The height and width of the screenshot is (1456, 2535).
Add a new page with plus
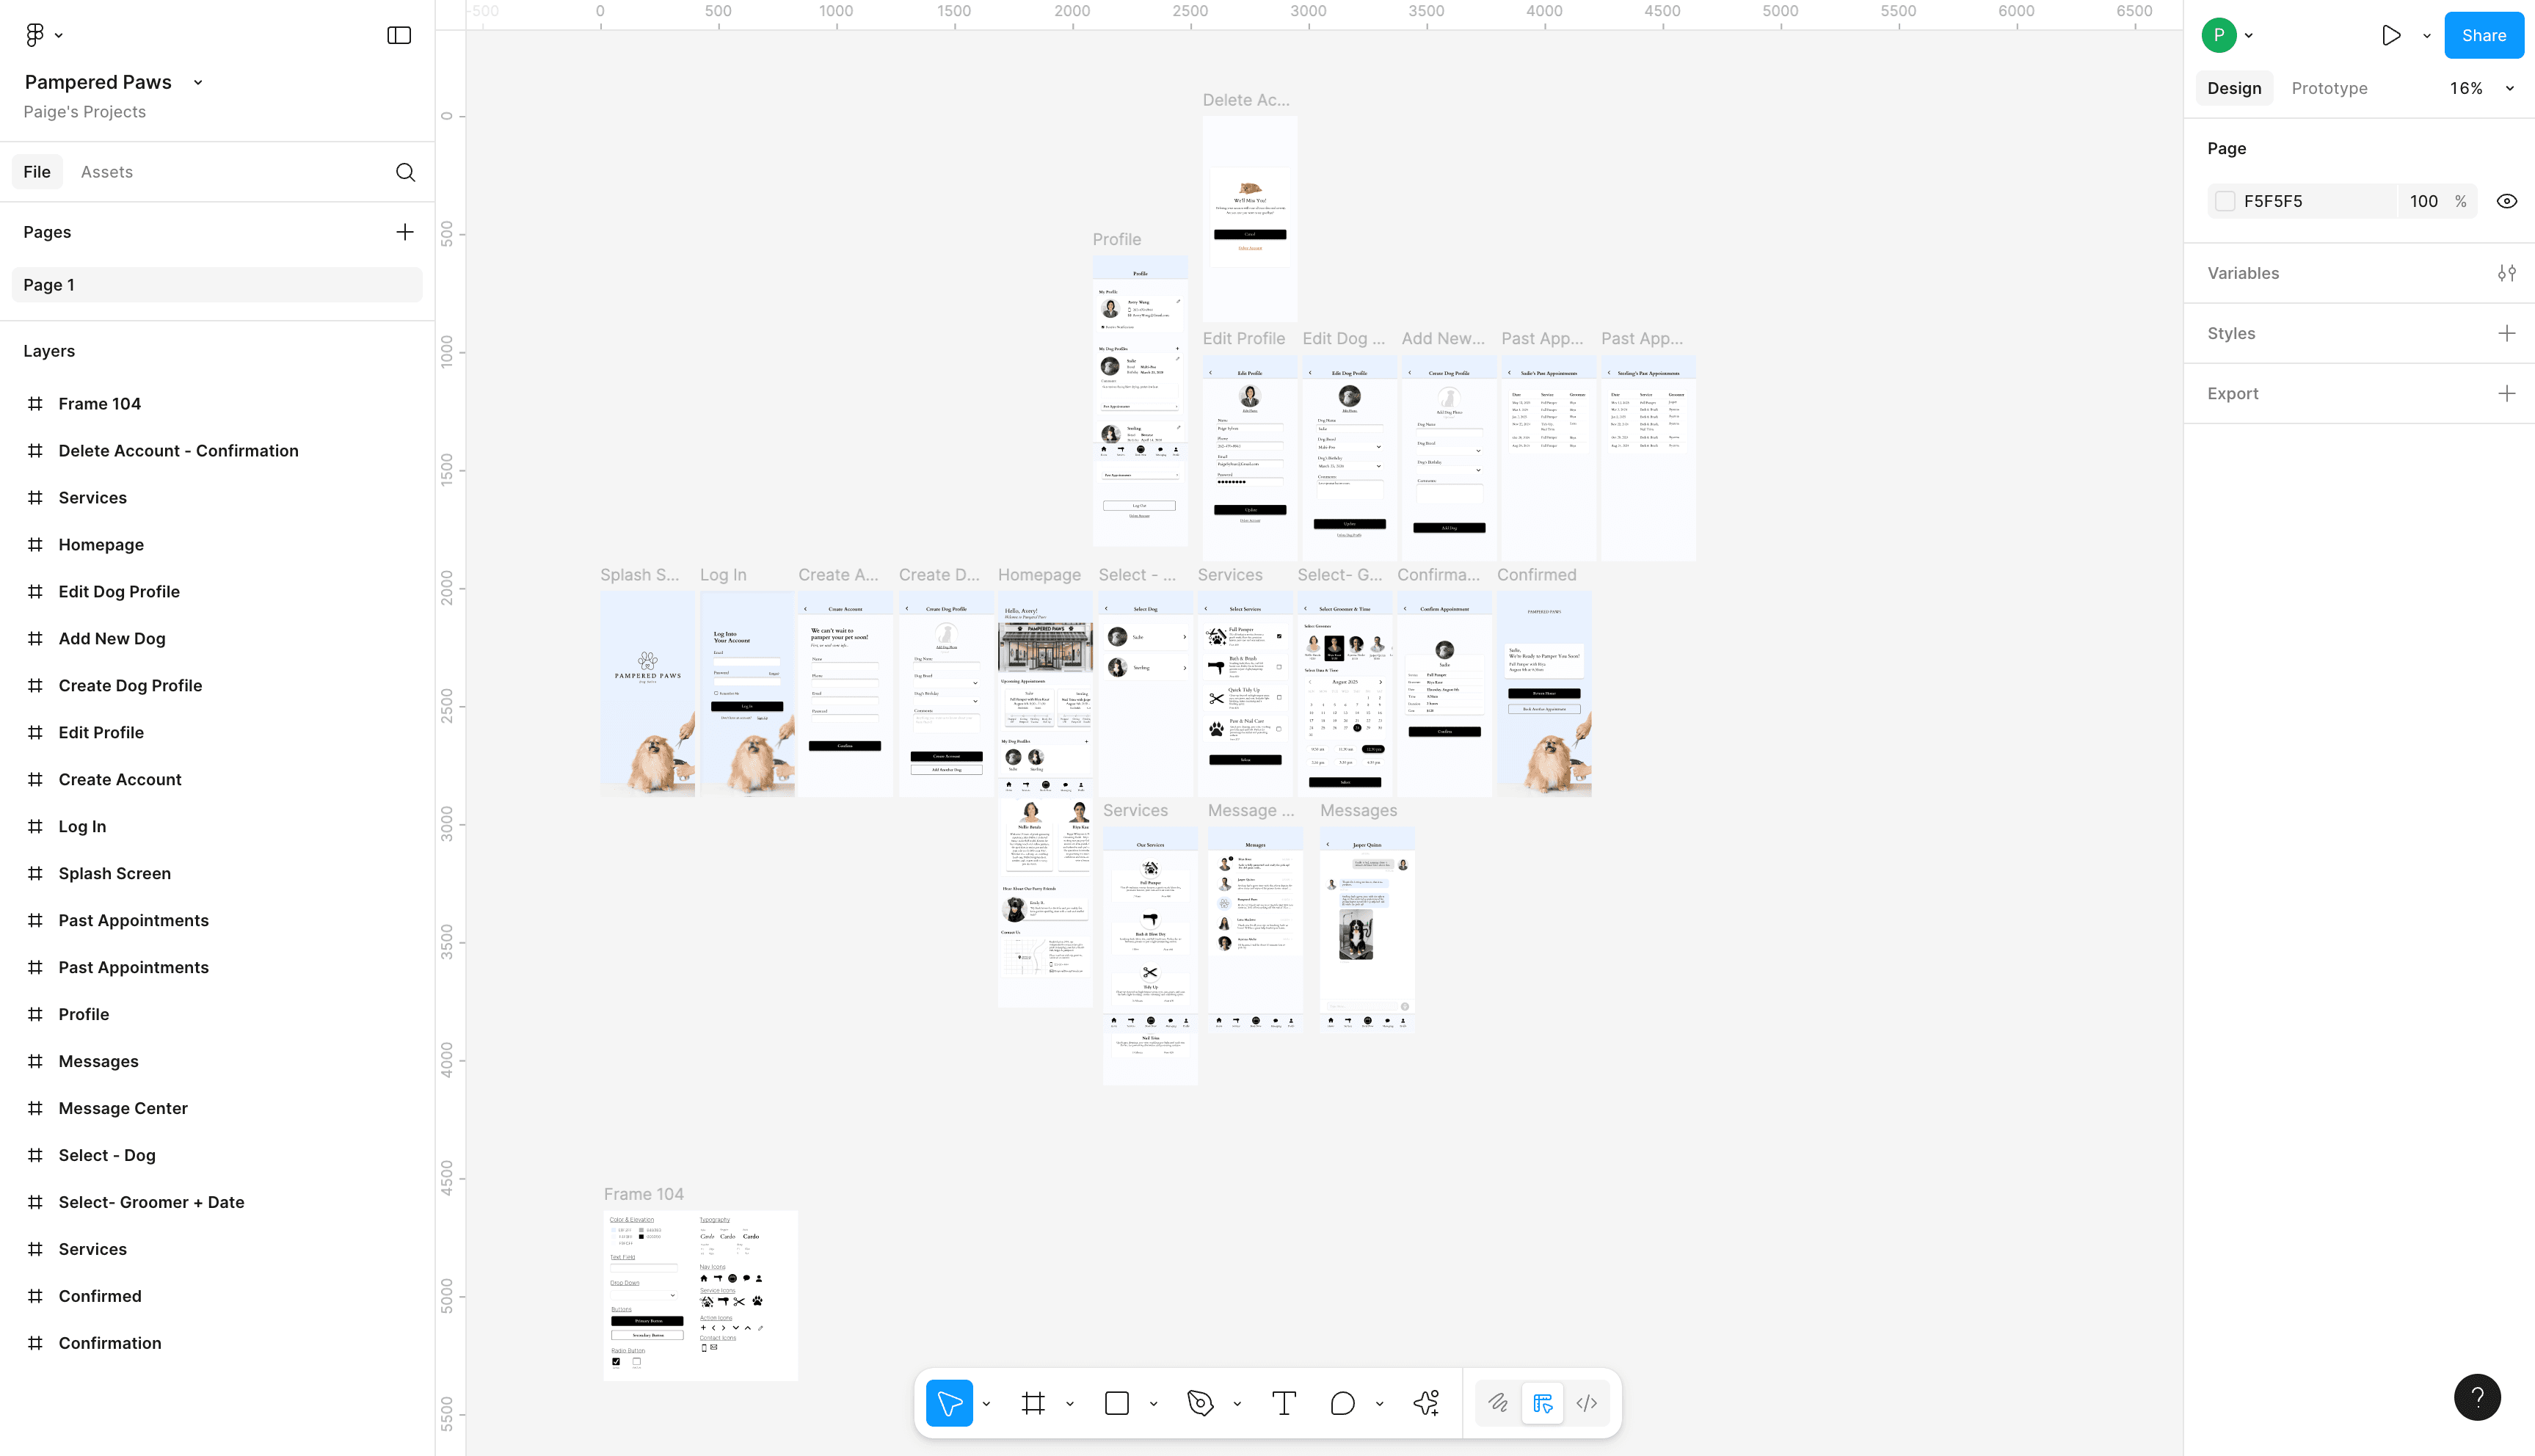pyautogui.click(x=404, y=232)
